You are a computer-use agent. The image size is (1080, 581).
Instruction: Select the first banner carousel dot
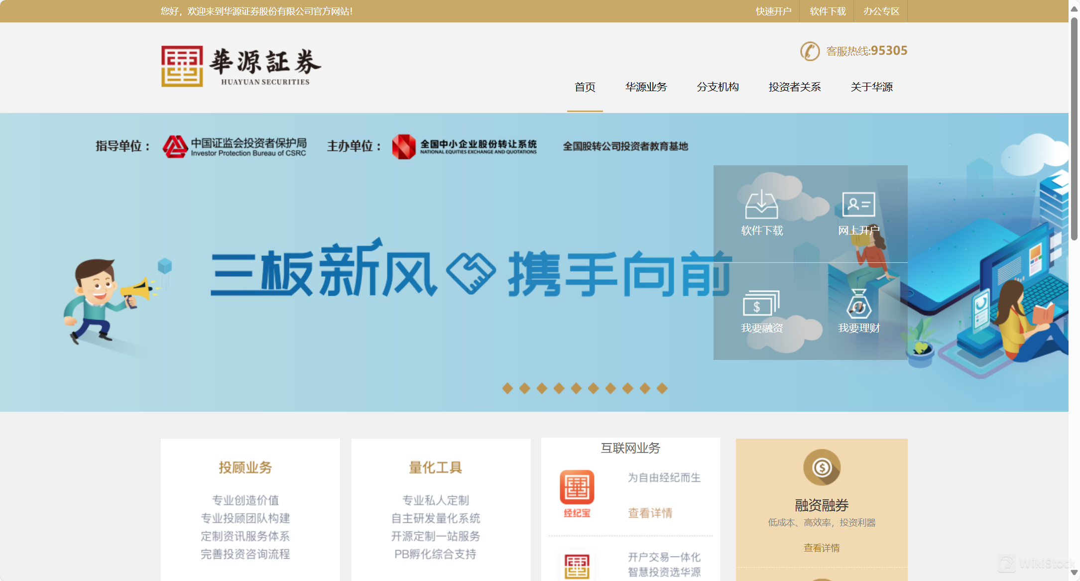(507, 388)
